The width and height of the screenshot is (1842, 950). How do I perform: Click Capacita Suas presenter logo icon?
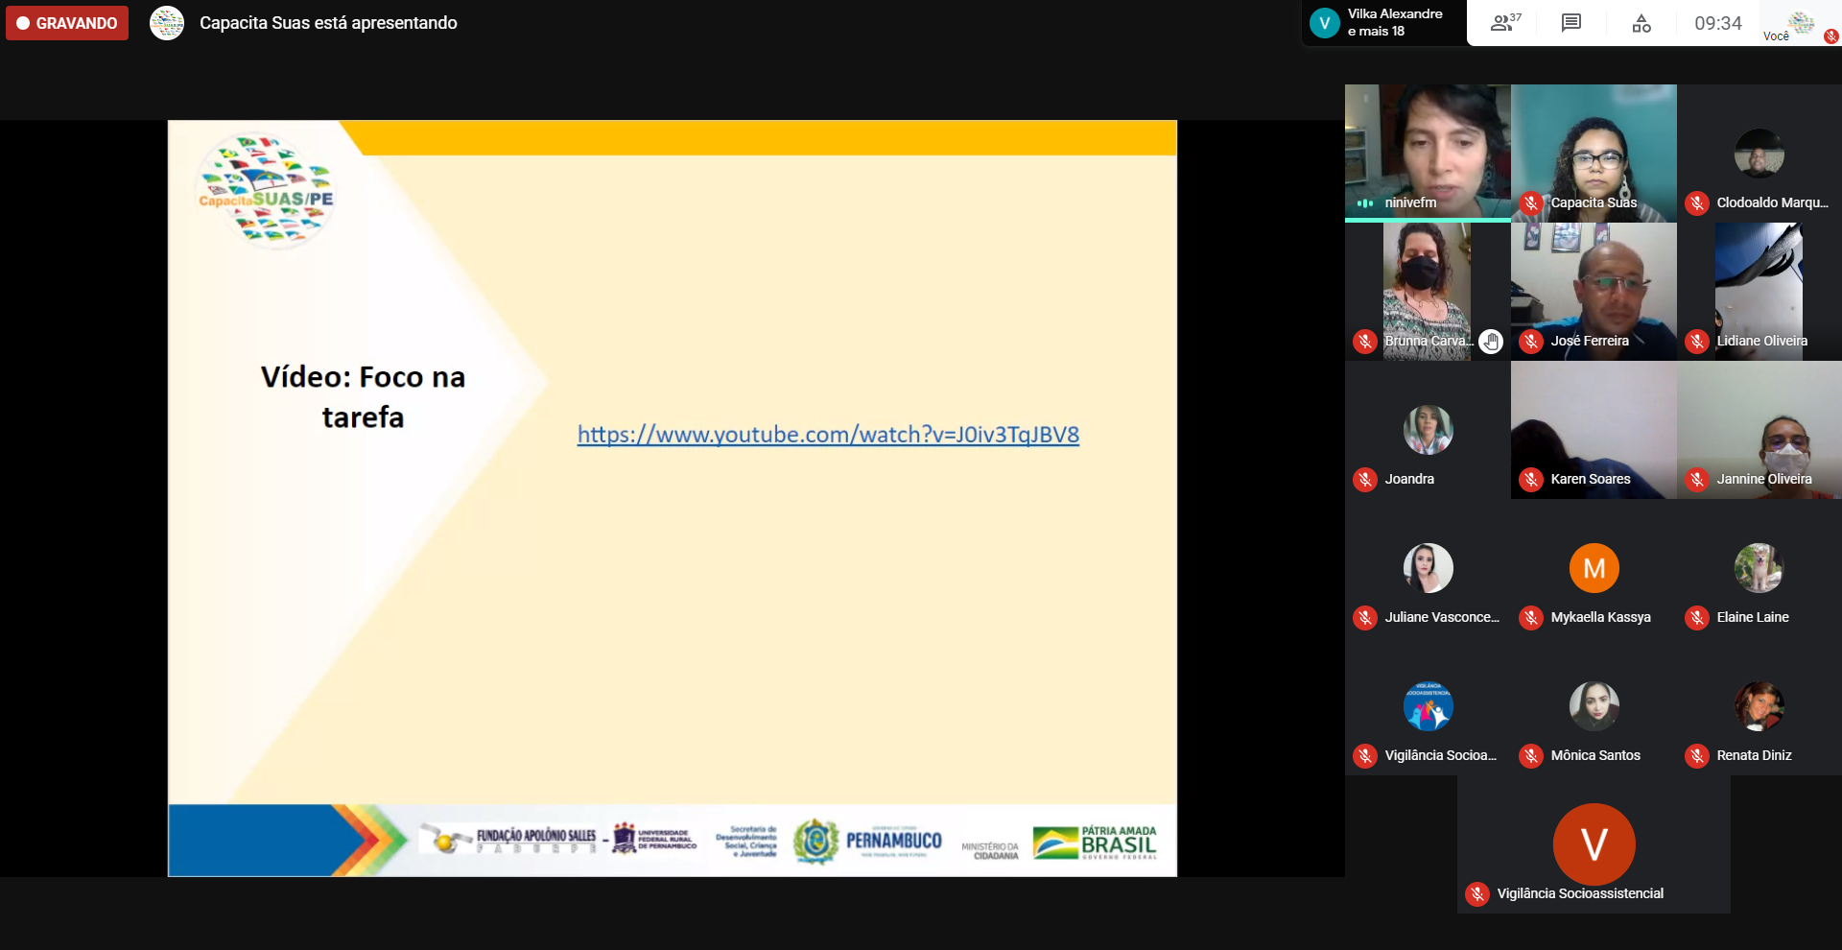pyautogui.click(x=167, y=23)
